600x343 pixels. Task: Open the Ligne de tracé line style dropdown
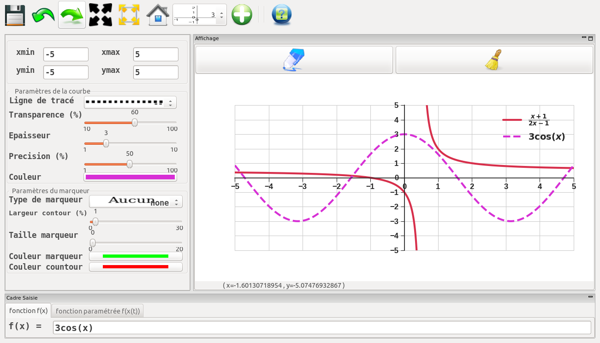130,102
